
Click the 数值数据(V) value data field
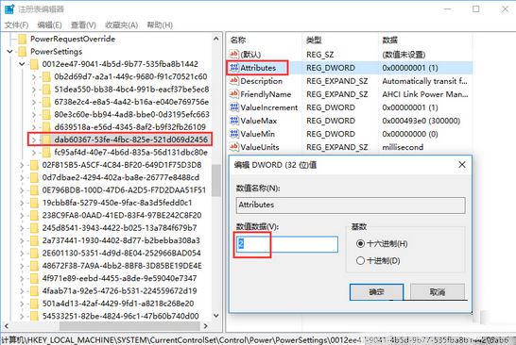click(x=287, y=244)
